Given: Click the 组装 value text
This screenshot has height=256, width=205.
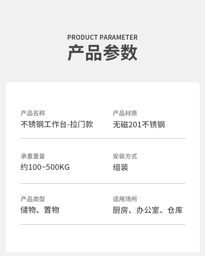Looking at the screenshot, I should coord(121,167).
